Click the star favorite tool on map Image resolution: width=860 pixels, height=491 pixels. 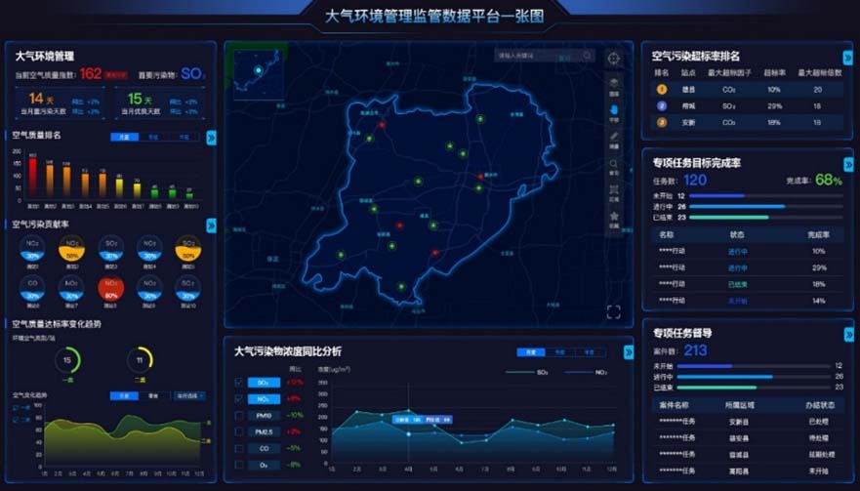pos(614,219)
